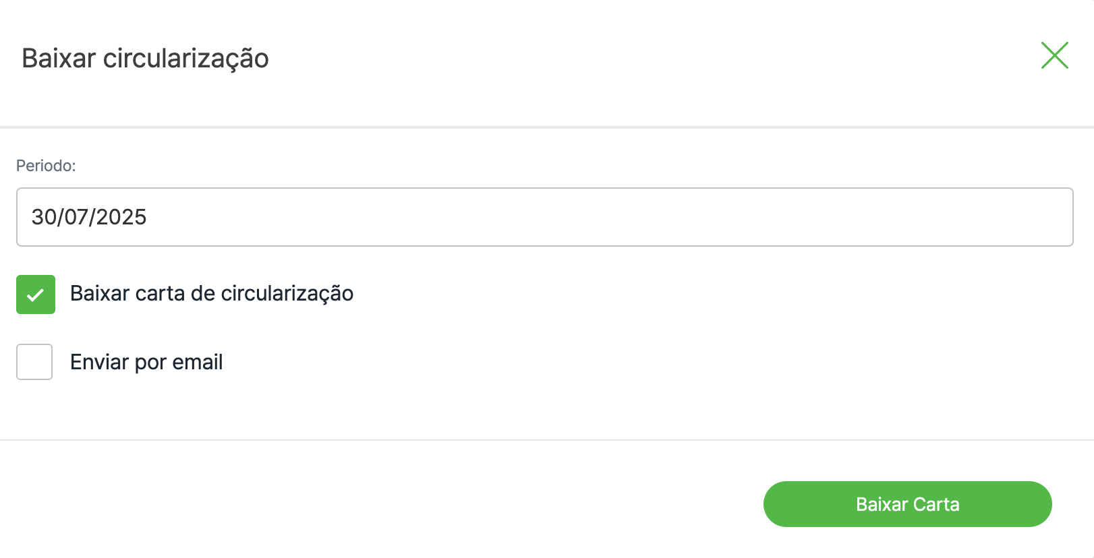Toggle the green checked checkbox off

click(x=36, y=294)
